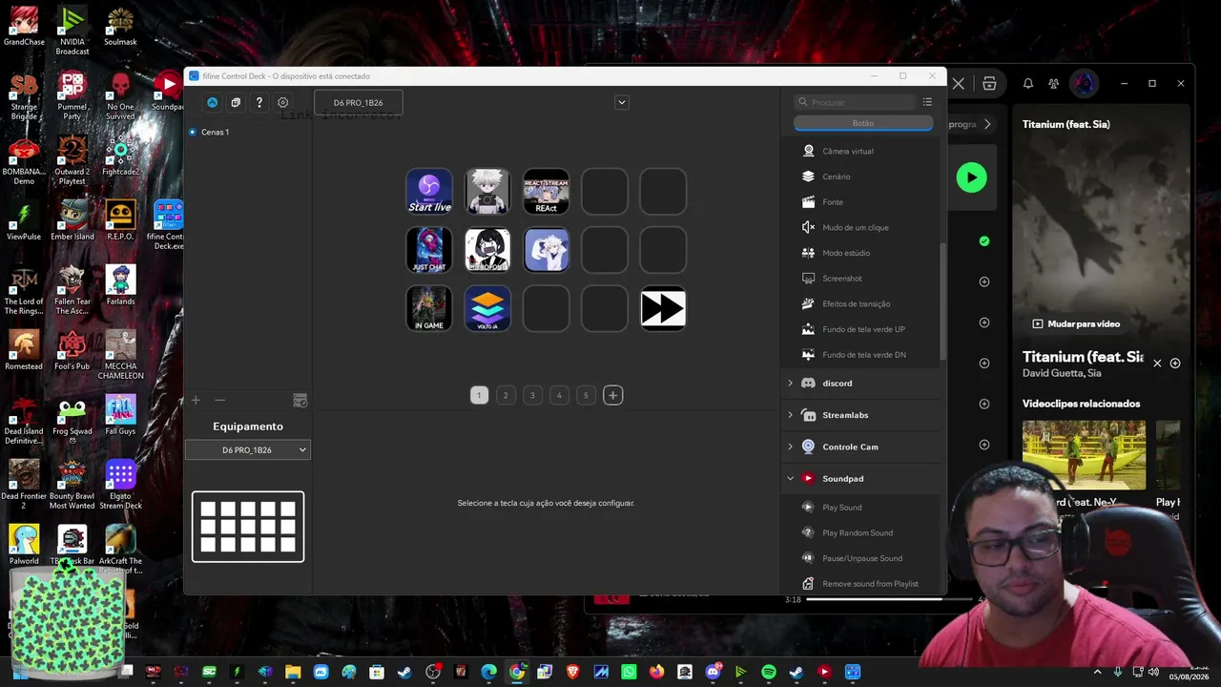The width and height of the screenshot is (1221, 687).
Task: Click the green Play button in Spotify
Action: [971, 177]
